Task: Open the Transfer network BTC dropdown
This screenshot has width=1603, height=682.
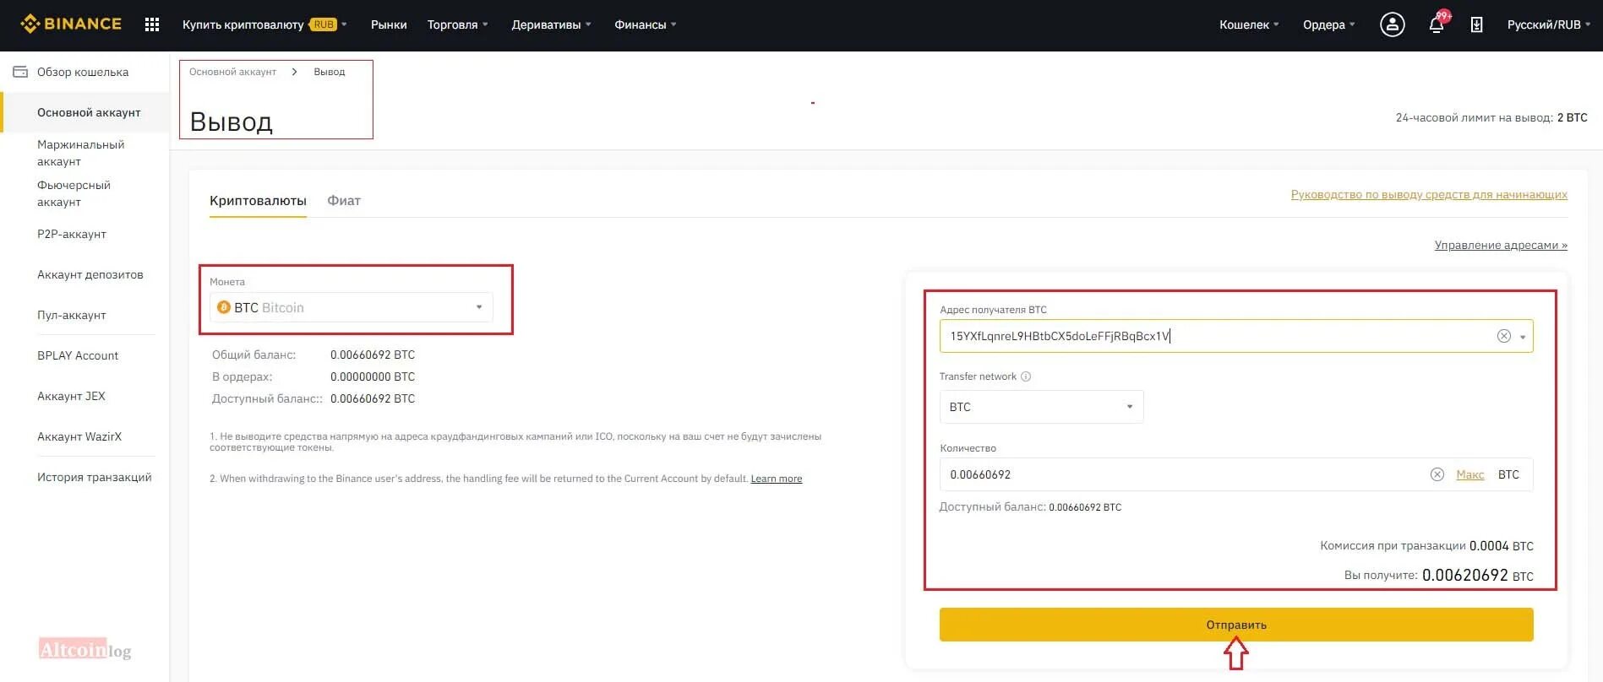Action: [1041, 407]
